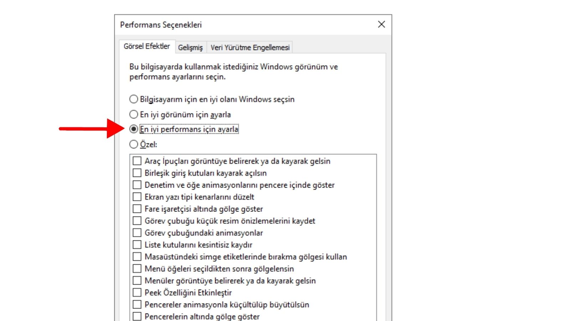Enable 'Masaüstündeki simge etiketlerinde bırakma gölgesi'
This screenshot has width=570, height=321.
pyautogui.click(x=137, y=256)
